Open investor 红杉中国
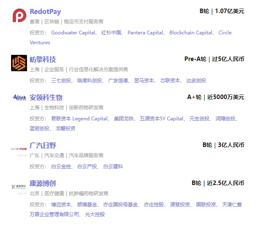This screenshot has height=228, width=263. 111,33
